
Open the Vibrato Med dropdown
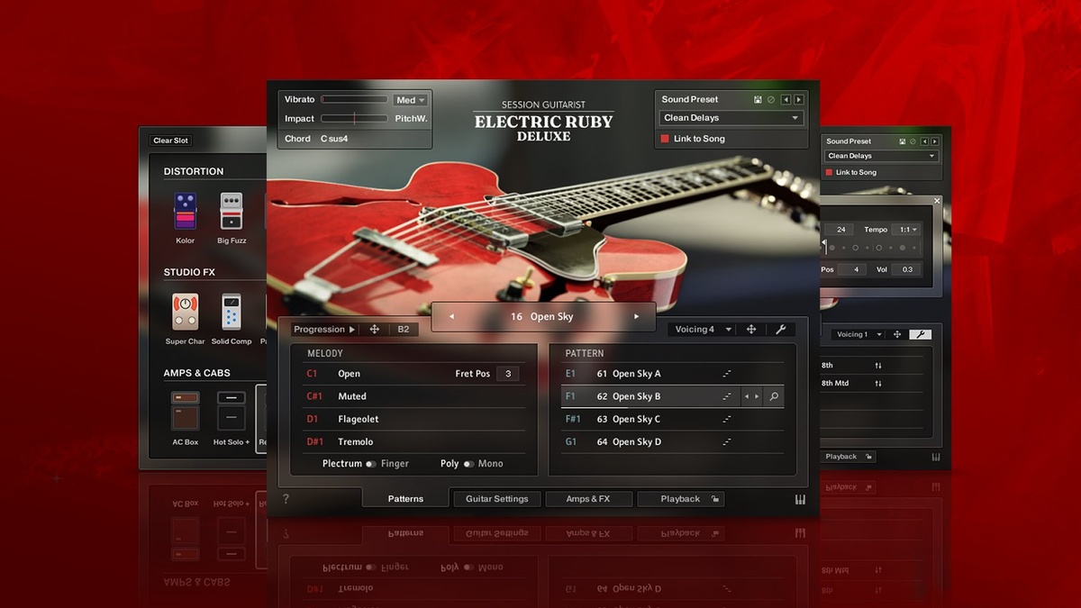[x=410, y=100]
